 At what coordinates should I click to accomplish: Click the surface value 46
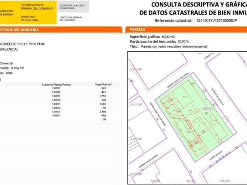(104, 108)
